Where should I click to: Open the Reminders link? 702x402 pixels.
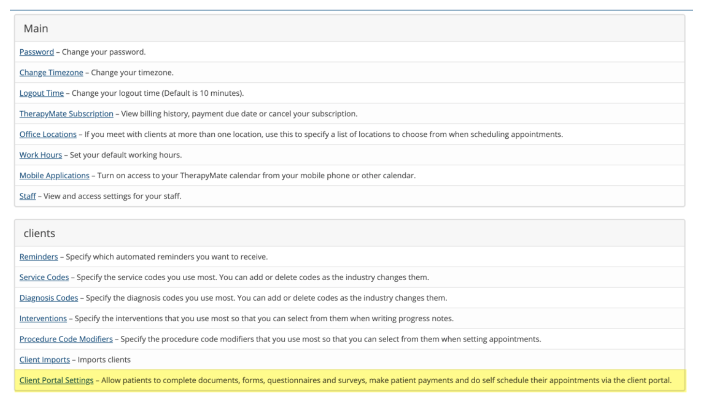click(39, 257)
